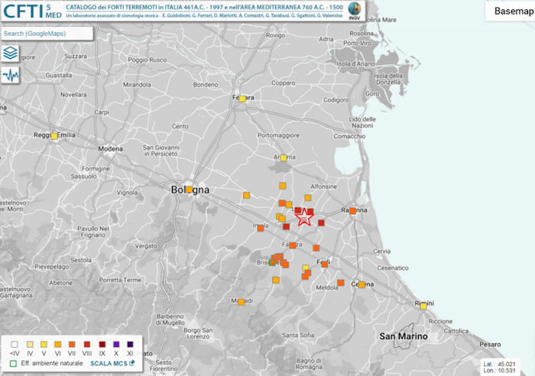
Task: Click the seismogram waveform icon
Action: (x=11, y=76)
